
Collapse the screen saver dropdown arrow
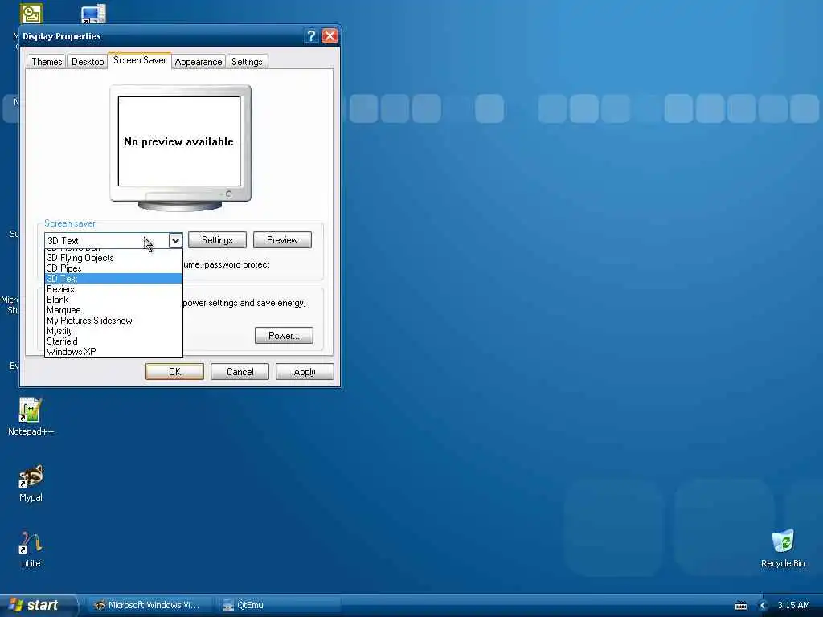pos(175,240)
